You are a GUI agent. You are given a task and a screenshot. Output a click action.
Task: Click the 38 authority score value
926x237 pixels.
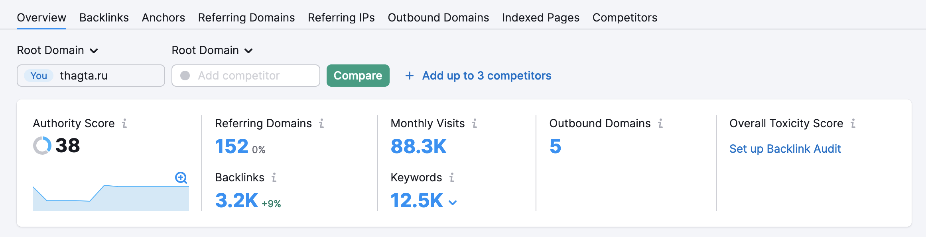pyautogui.click(x=68, y=146)
